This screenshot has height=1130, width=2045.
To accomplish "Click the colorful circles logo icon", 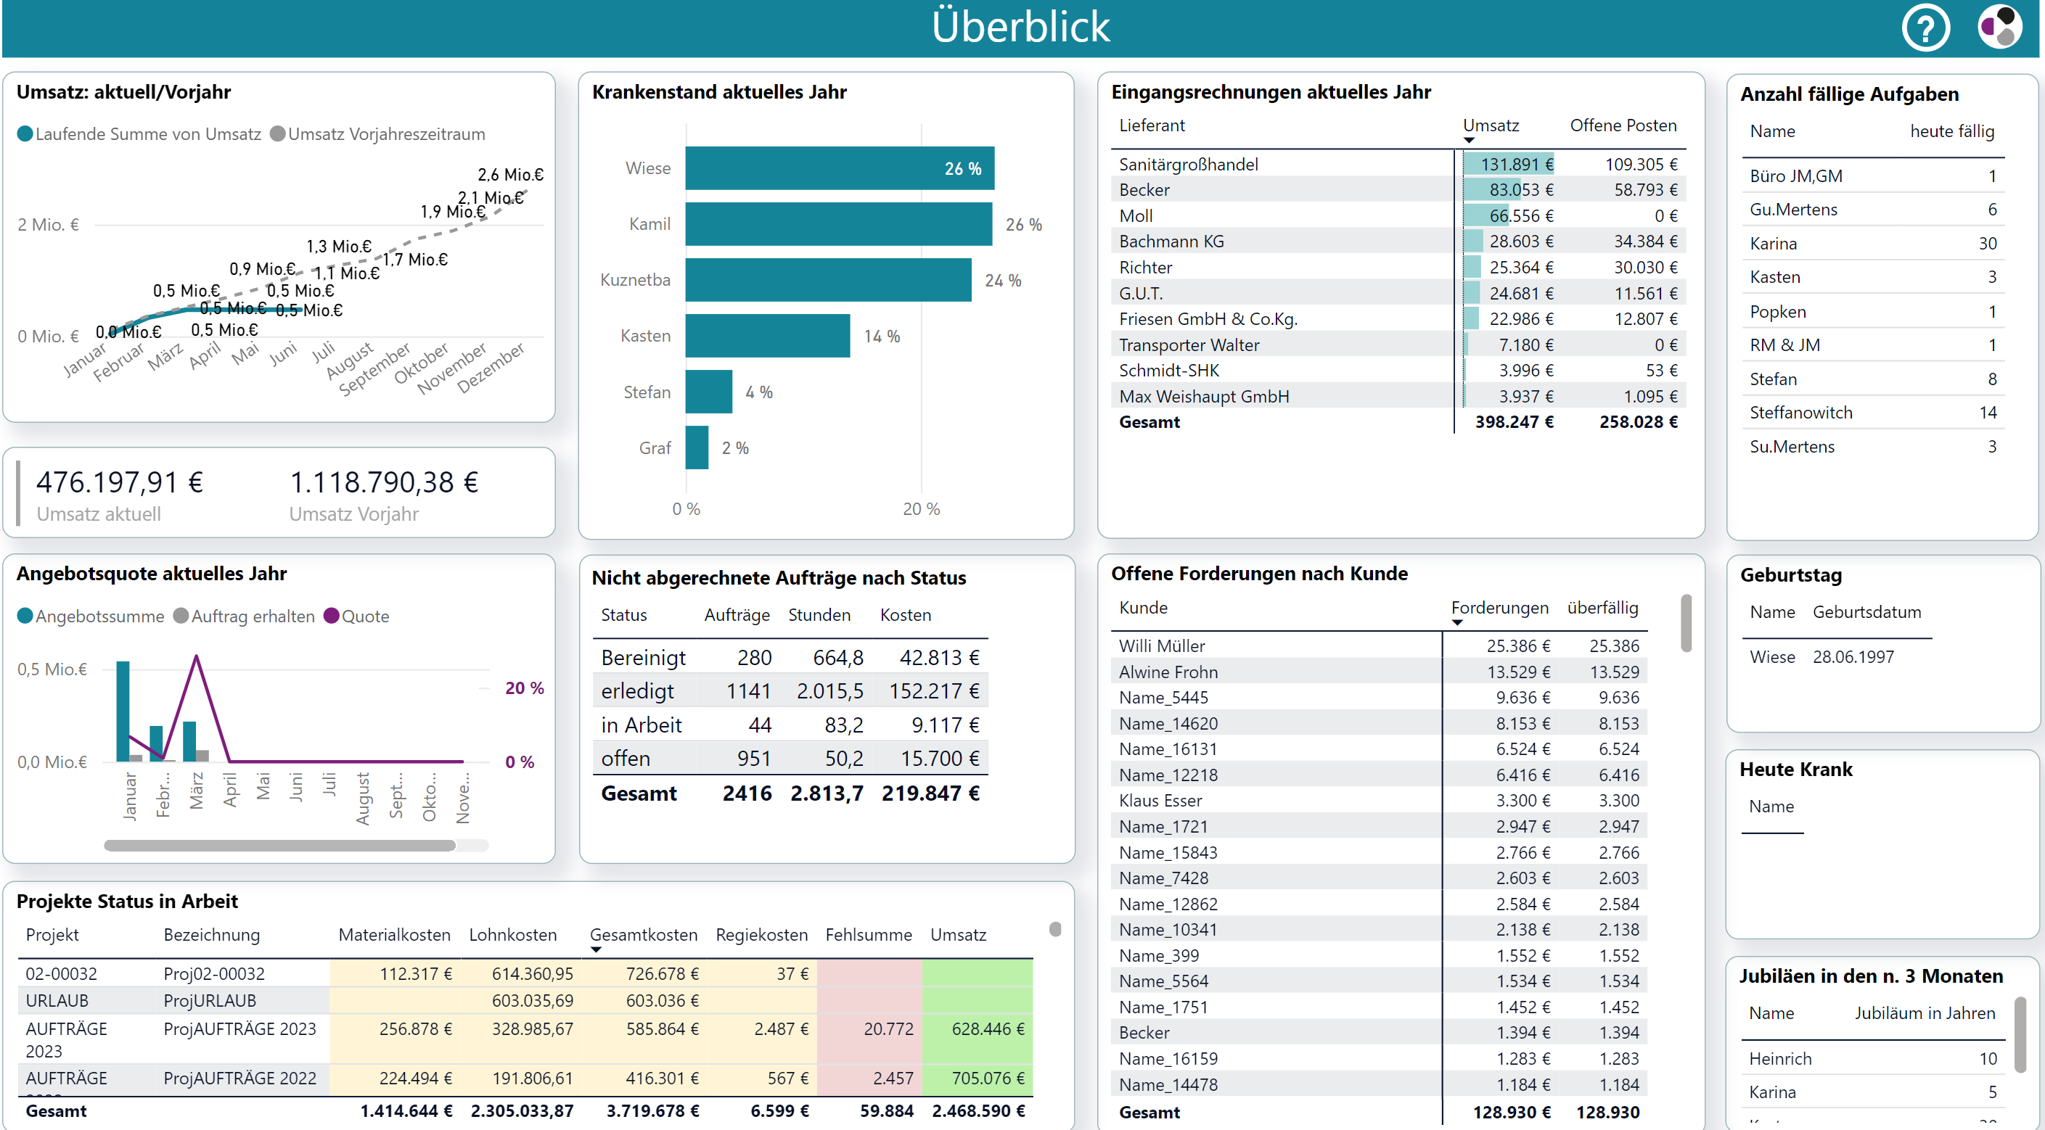I will click(1999, 26).
